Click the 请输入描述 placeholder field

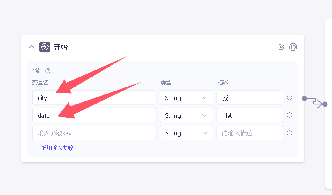point(249,133)
